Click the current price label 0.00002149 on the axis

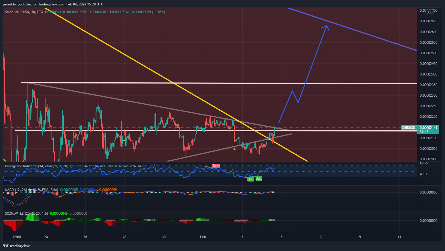click(428, 128)
